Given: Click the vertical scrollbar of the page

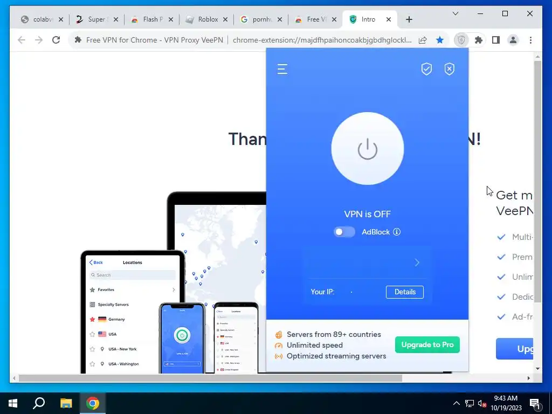Looking at the screenshot, I should click(x=537, y=181).
